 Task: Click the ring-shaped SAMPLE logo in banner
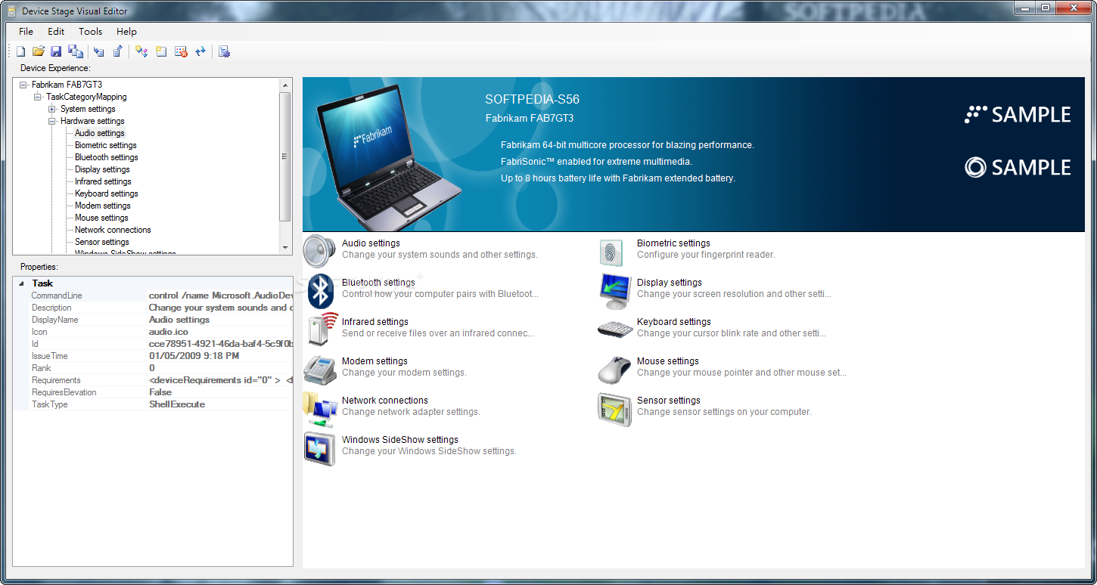click(x=1018, y=167)
